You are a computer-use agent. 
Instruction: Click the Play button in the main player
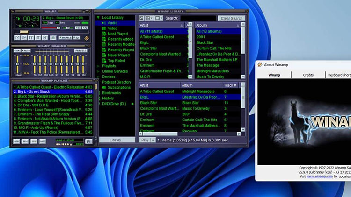(24, 38)
